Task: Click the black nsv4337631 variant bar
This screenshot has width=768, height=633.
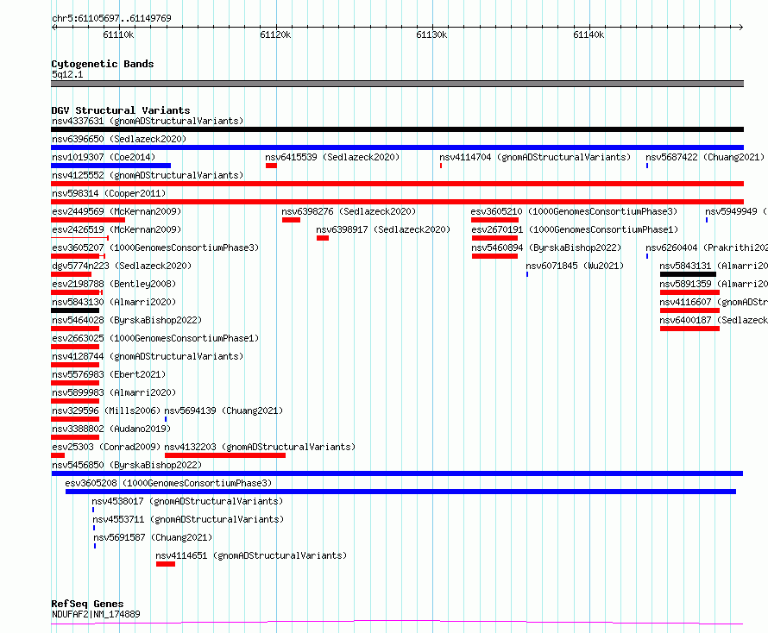Action: click(397, 129)
